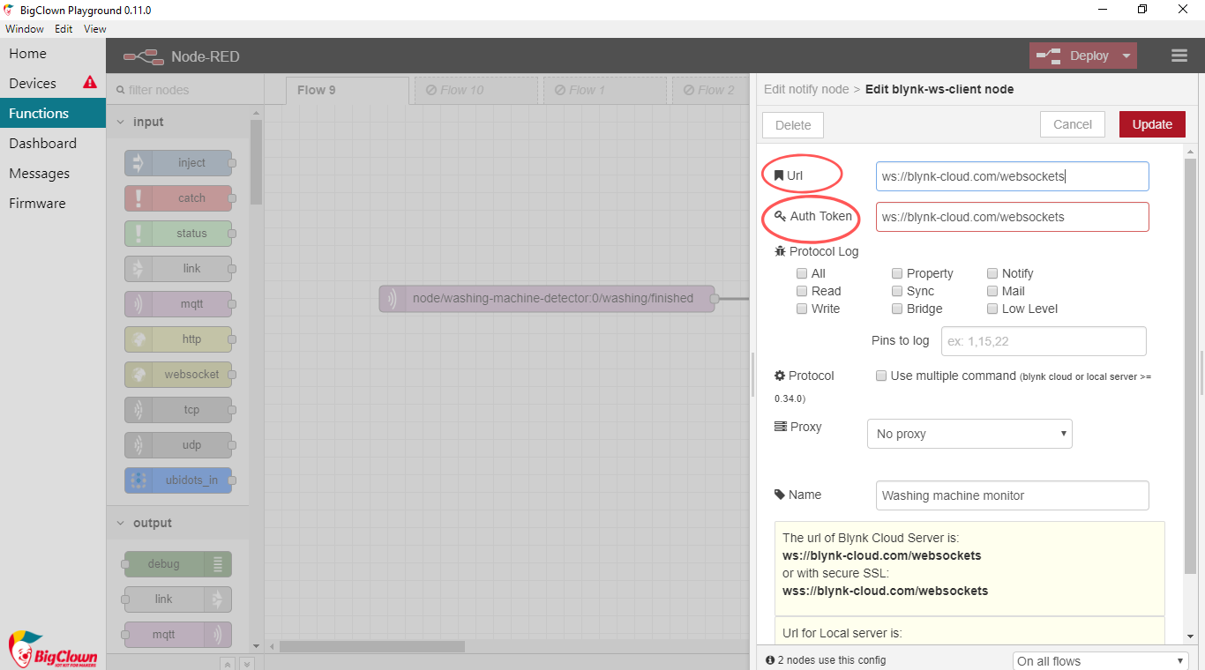Check the Mail log checkbox
This screenshot has width=1205, height=670.
click(993, 291)
